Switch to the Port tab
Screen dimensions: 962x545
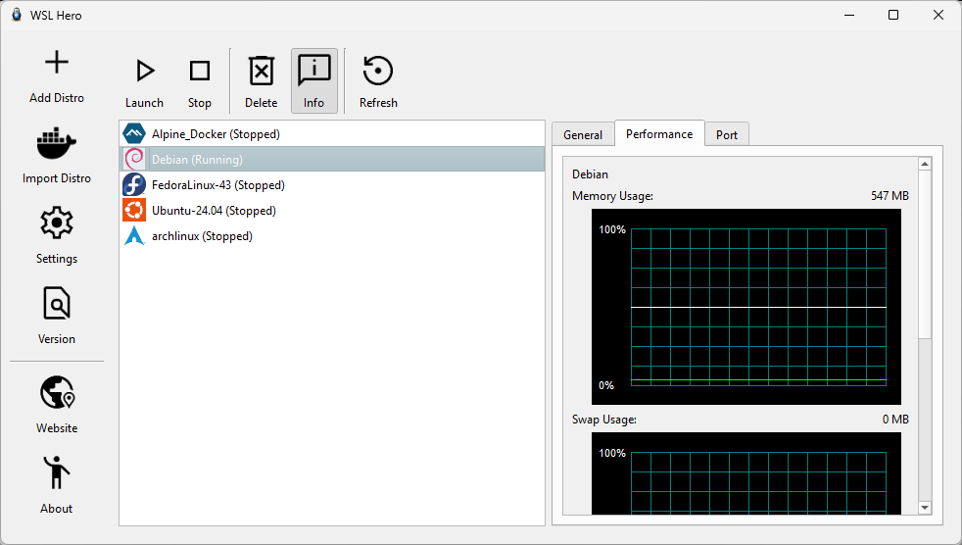pyautogui.click(x=726, y=135)
